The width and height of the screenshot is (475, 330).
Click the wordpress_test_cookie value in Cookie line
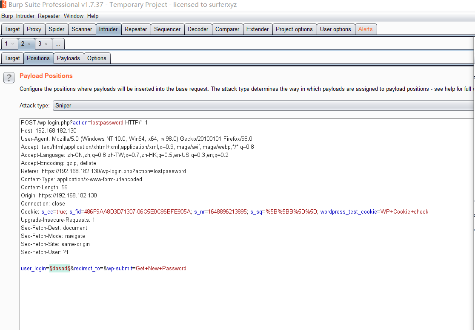[404, 211]
